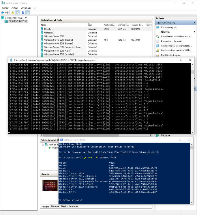The height and width of the screenshot is (215, 197).
Task: Click the green Maintenant play arrow icon
Action: pos(50,148)
